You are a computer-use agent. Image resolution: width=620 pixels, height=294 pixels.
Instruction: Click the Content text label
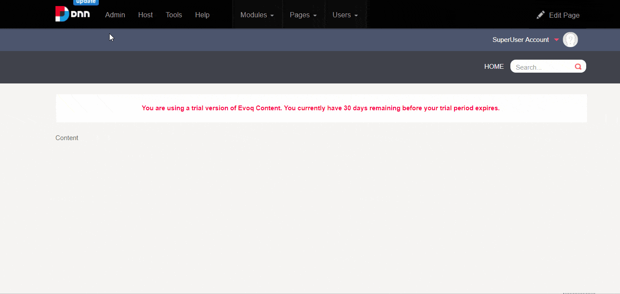pos(67,138)
